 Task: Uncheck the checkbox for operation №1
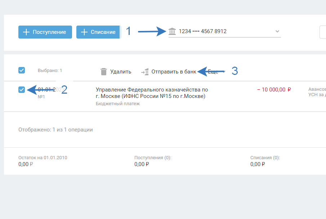tap(22, 90)
